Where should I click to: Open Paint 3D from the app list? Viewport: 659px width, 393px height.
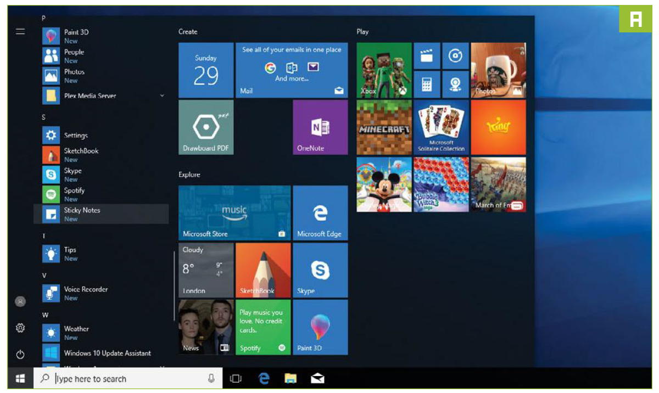point(101,36)
